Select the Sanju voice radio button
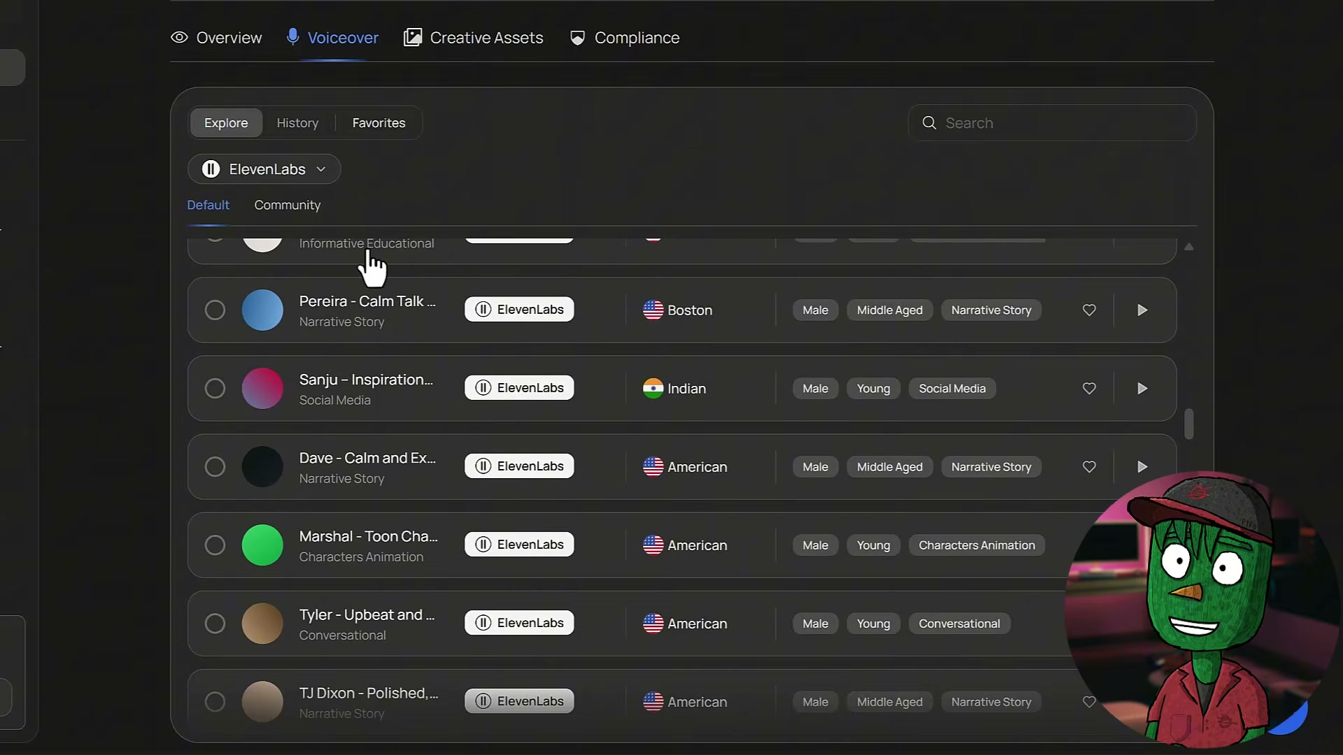1343x755 pixels. [x=215, y=388]
